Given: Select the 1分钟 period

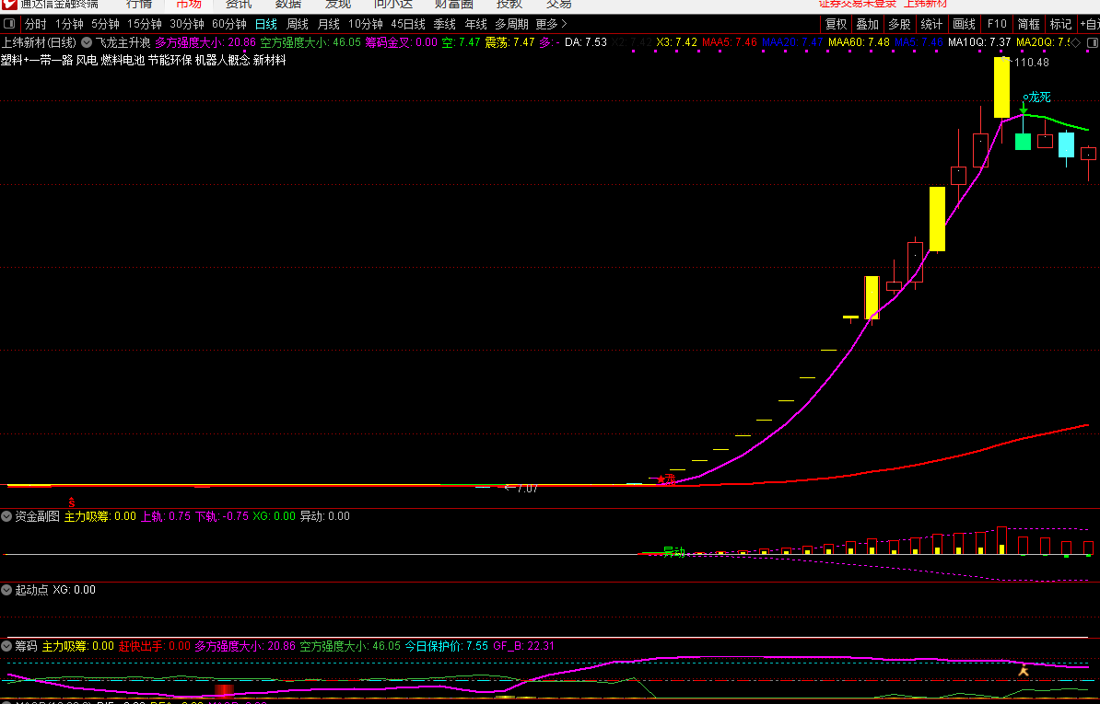Looking at the screenshot, I should (69, 25).
